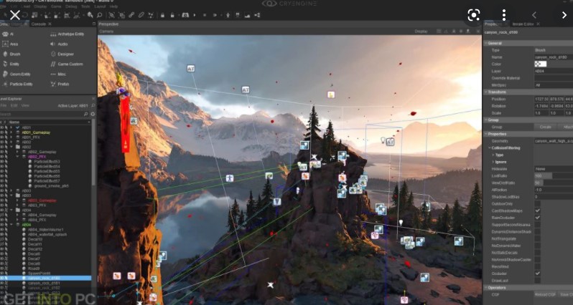The width and height of the screenshot is (573, 305).
Task: Adjust the ViewDistRatio slider
Action: pos(554,183)
